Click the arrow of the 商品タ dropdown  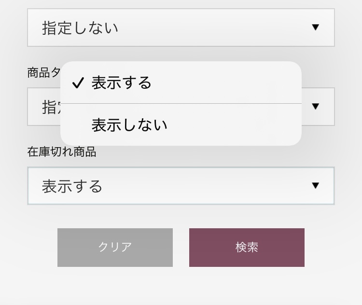click(315, 106)
